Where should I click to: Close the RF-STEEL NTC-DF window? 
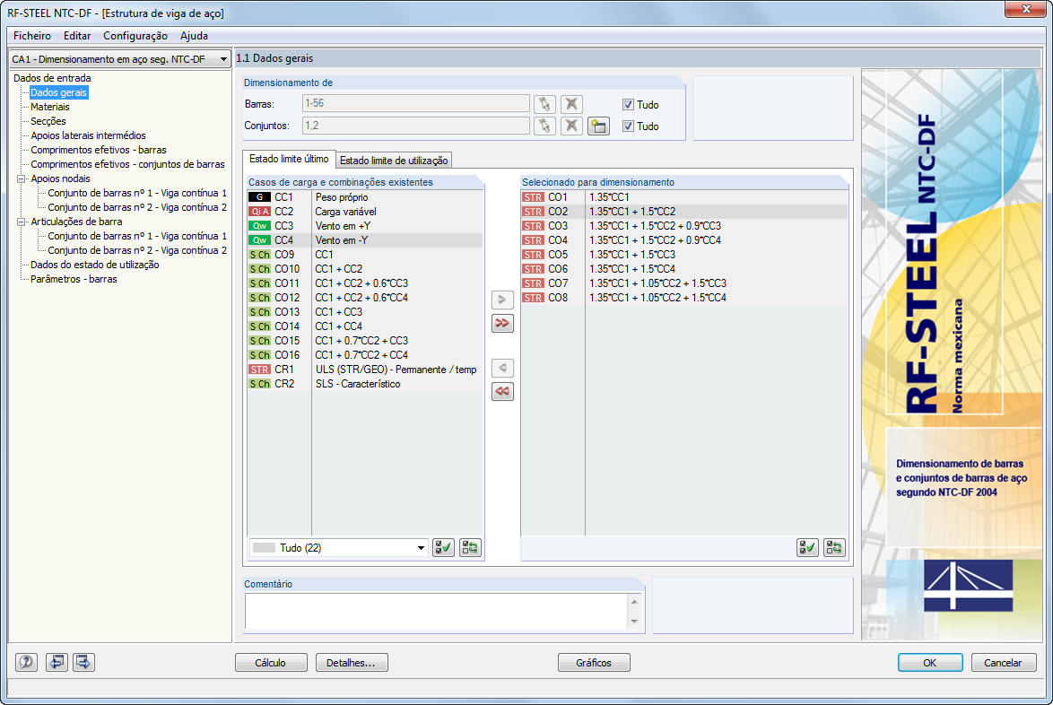pyautogui.click(x=1026, y=9)
